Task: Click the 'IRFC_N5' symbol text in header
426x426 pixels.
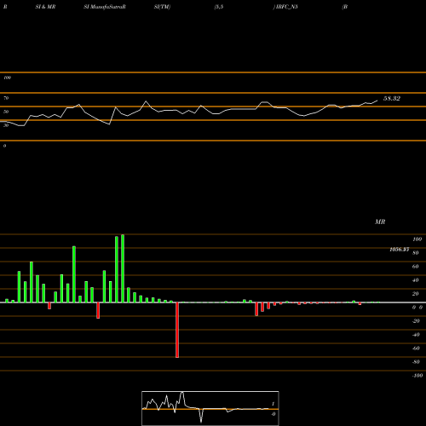Action: point(286,7)
